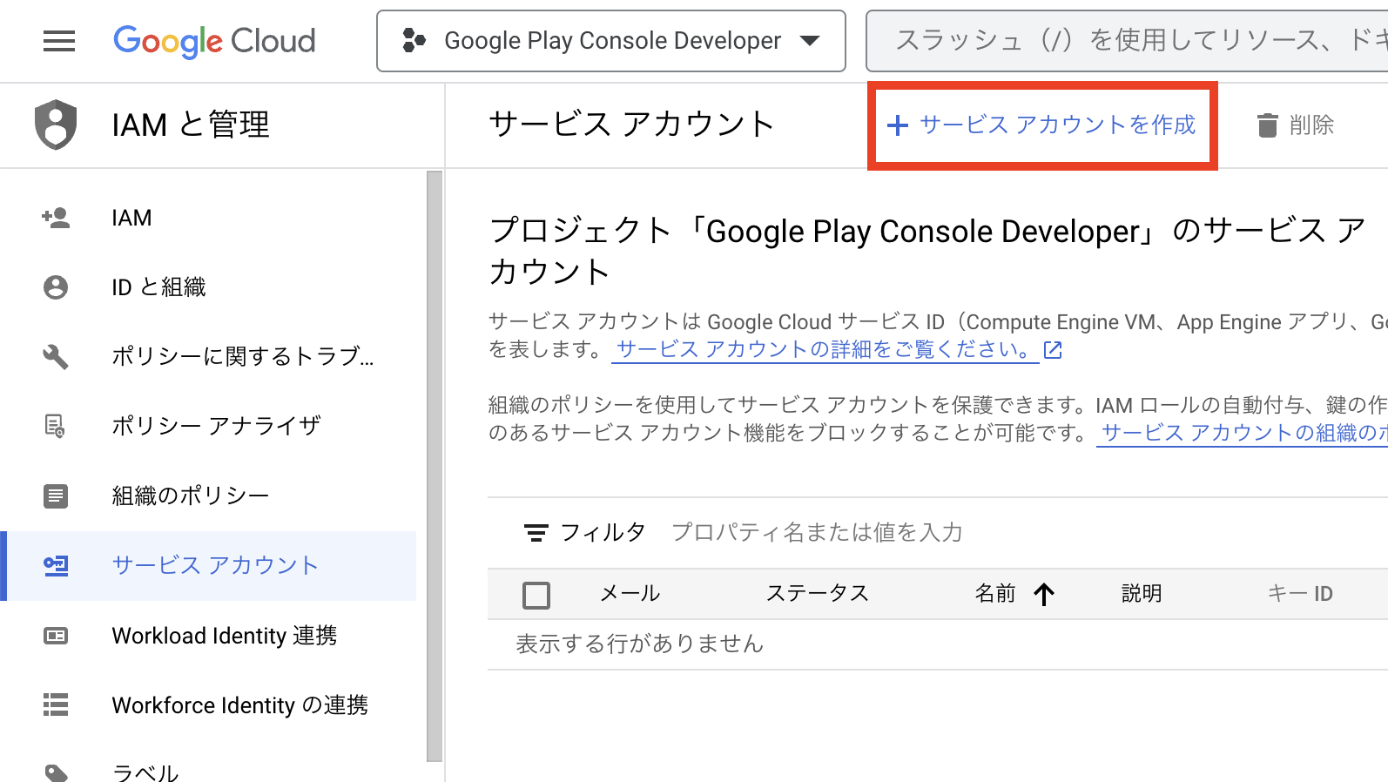Open the Google Play Console Developer project selector
The image size is (1388, 782).
(x=611, y=41)
